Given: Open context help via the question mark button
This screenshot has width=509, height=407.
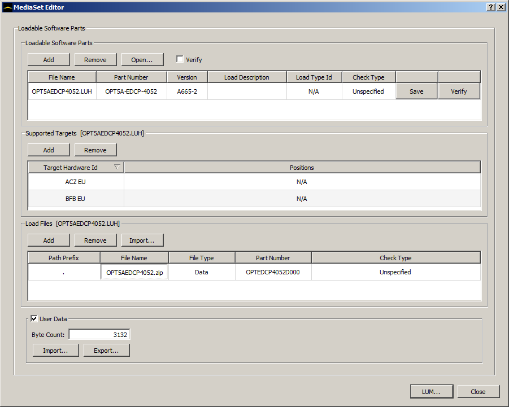Looking at the screenshot, I should [491, 7].
